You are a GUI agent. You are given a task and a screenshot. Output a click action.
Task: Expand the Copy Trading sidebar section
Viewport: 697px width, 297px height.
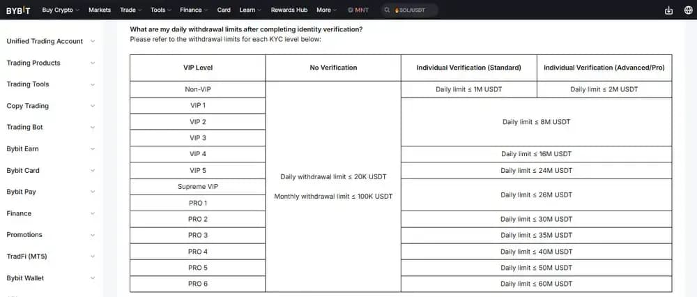tap(50, 106)
